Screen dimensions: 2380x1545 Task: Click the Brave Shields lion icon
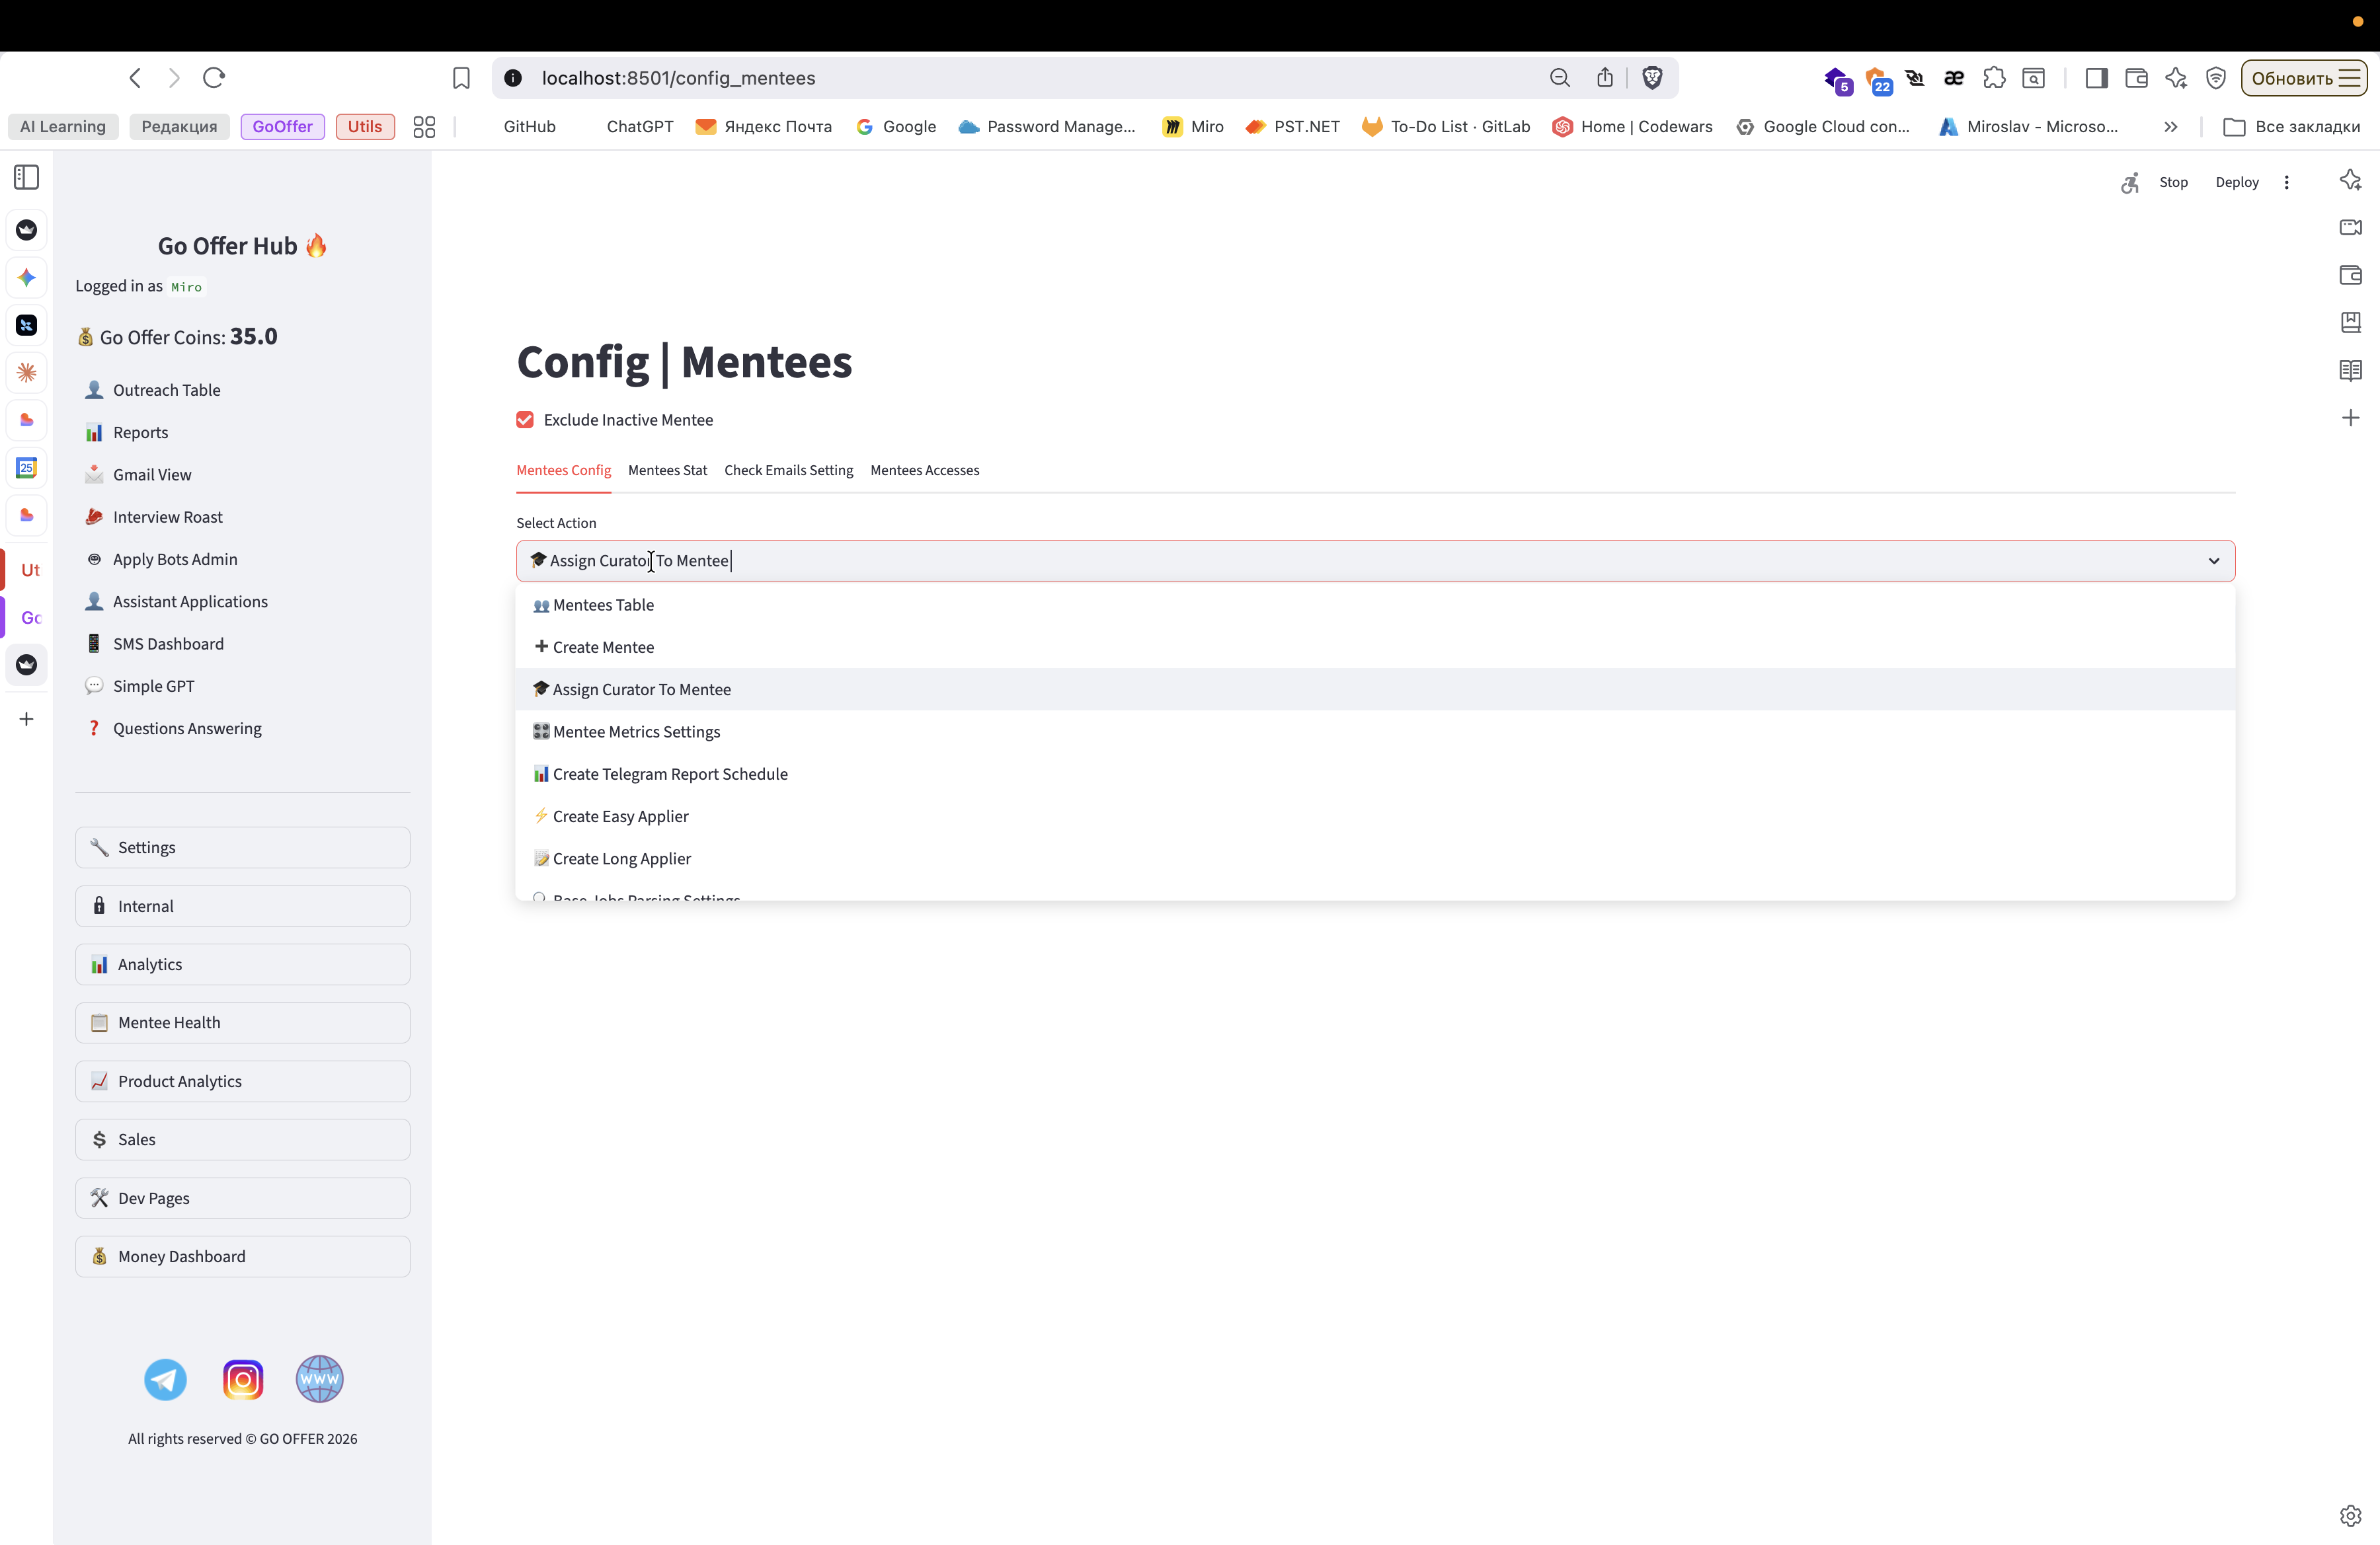pos(1652,78)
